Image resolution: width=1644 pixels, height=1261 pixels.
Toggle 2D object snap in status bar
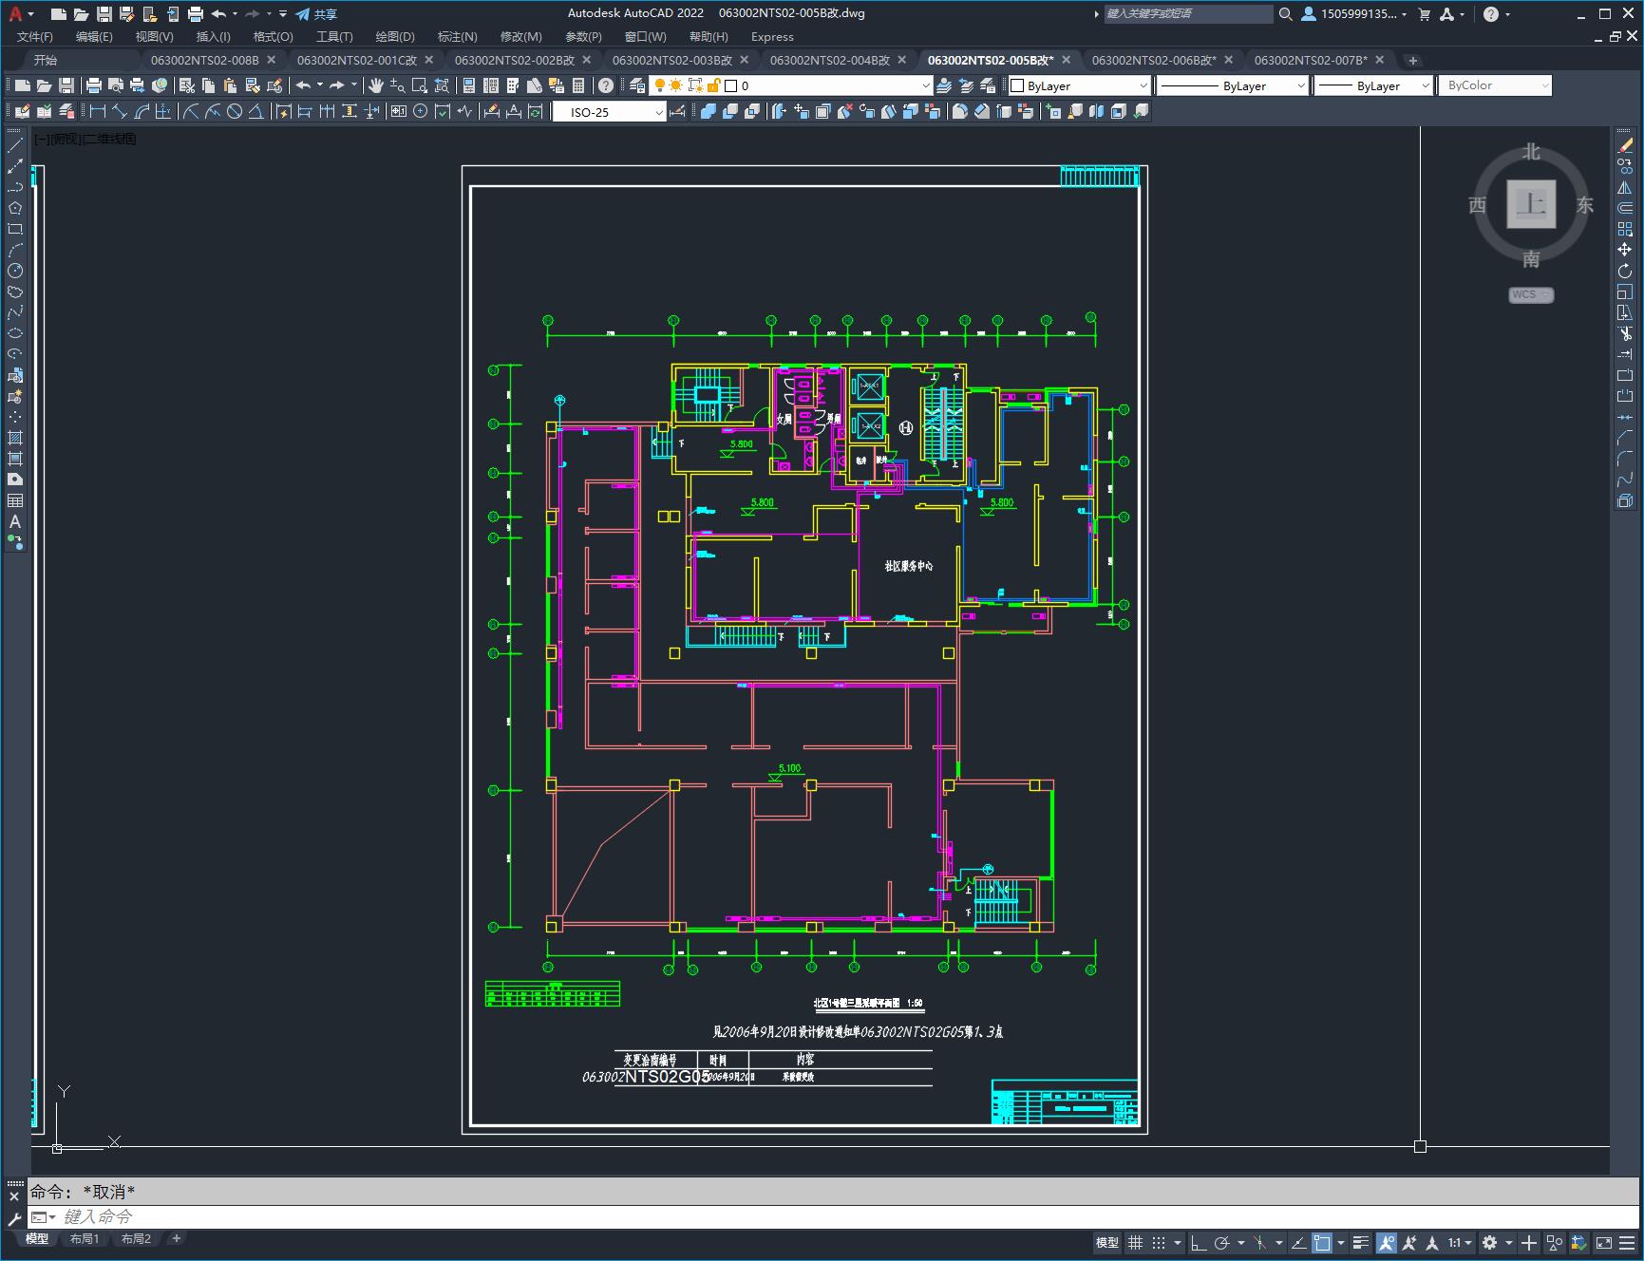click(x=1322, y=1242)
